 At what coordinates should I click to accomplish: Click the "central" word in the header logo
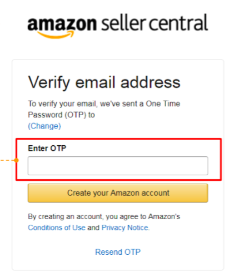click(x=178, y=22)
